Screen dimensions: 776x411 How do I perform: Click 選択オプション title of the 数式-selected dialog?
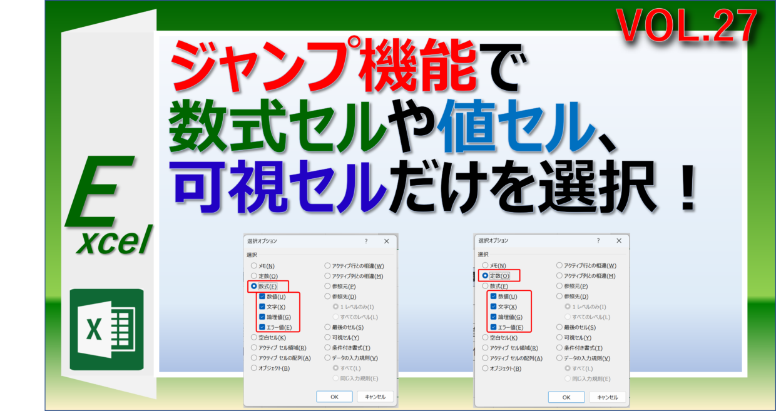click(262, 241)
